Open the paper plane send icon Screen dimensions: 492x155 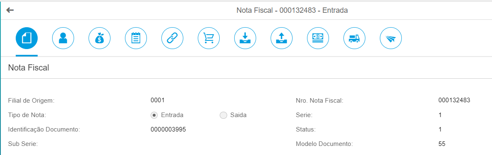[391, 38]
